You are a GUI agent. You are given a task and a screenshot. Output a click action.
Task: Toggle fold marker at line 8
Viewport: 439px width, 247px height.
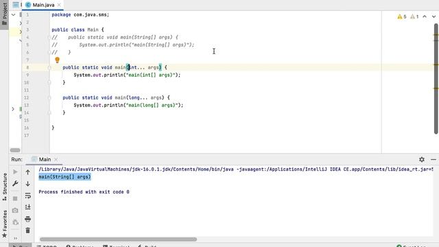click(x=49, y=67)
